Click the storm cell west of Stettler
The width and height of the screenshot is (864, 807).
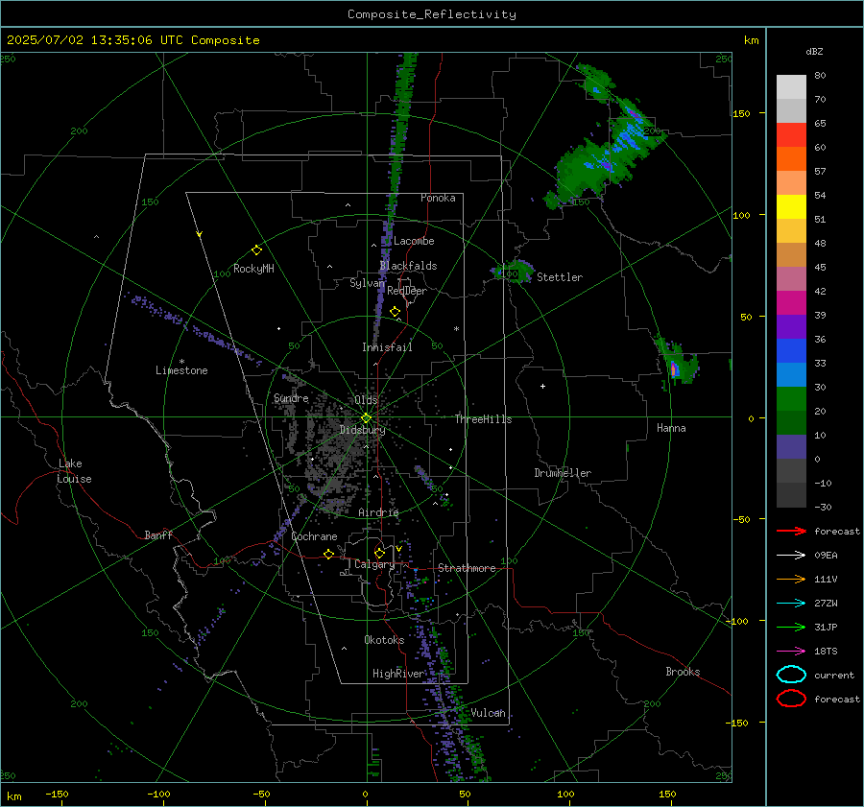coord(513,271)
